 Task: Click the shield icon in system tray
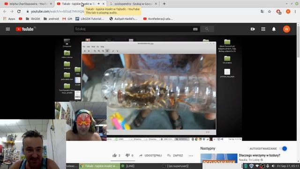click(251, 166)
